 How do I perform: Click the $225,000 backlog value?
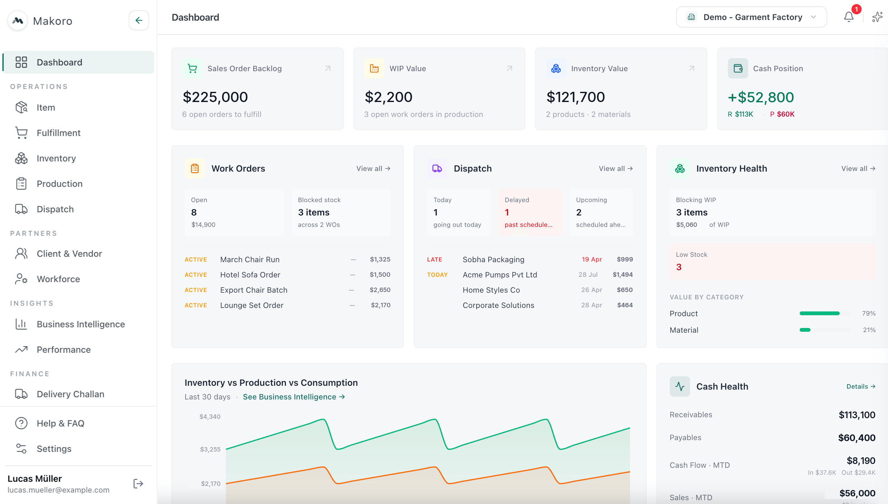coord(215,97)
